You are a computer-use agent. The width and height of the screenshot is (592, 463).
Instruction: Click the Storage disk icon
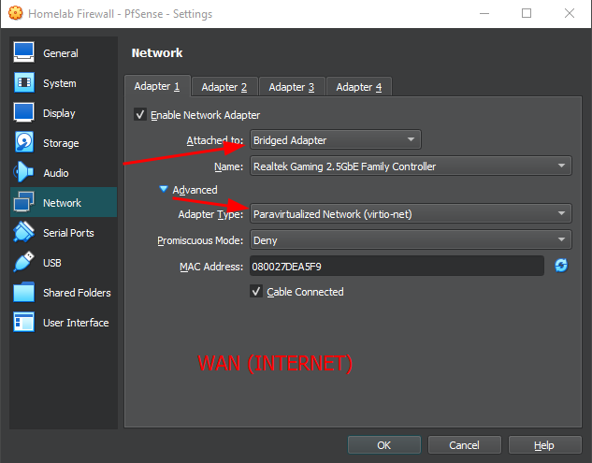click(23, 142)
